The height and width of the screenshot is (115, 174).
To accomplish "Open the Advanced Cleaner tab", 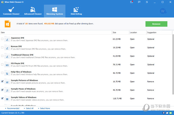I will (x=33, y=11).
